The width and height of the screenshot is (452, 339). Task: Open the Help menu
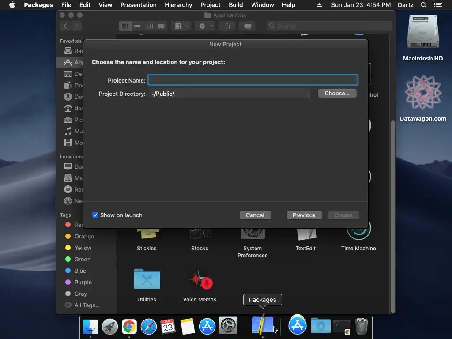click(288, 5)
